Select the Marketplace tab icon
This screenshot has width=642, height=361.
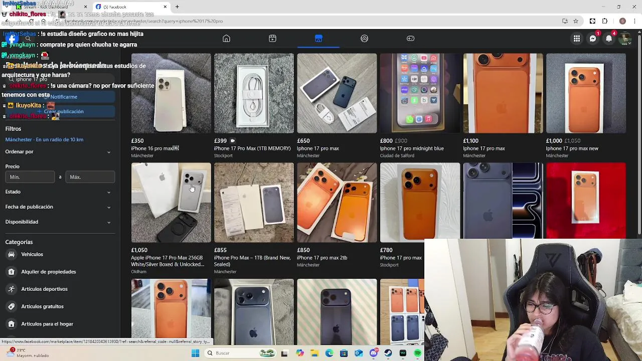tap(318, 39)
